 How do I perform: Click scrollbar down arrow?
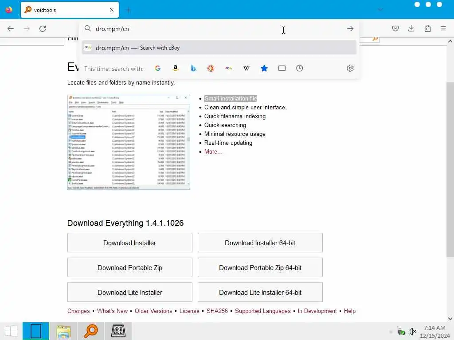pos(450,319)
